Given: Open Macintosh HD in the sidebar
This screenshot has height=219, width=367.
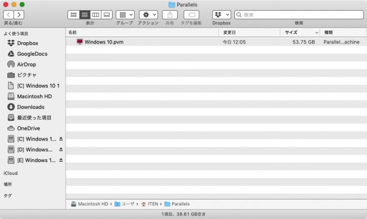Looking at the screenshot, I should pyautogui.click(x=34, y=96).
